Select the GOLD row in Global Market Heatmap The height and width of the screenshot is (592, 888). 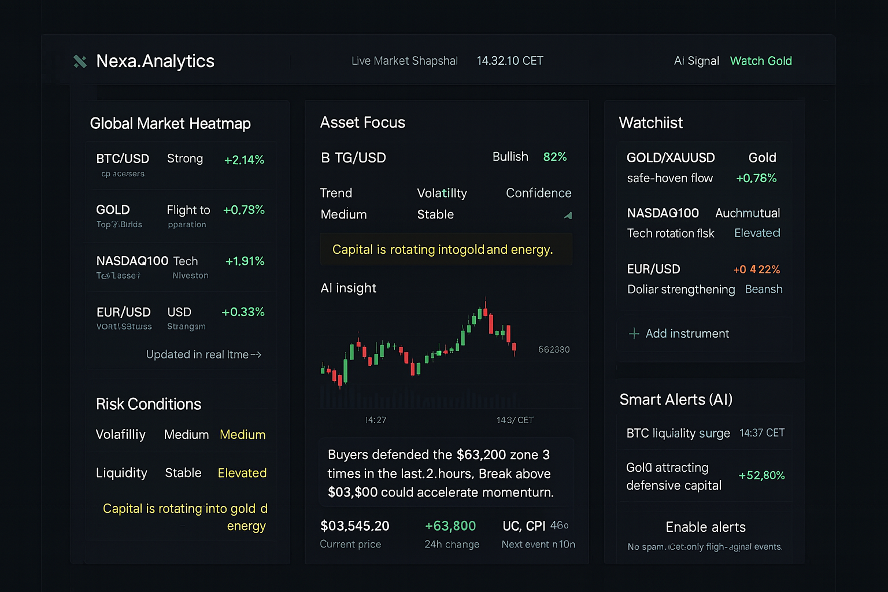[180, 216]
